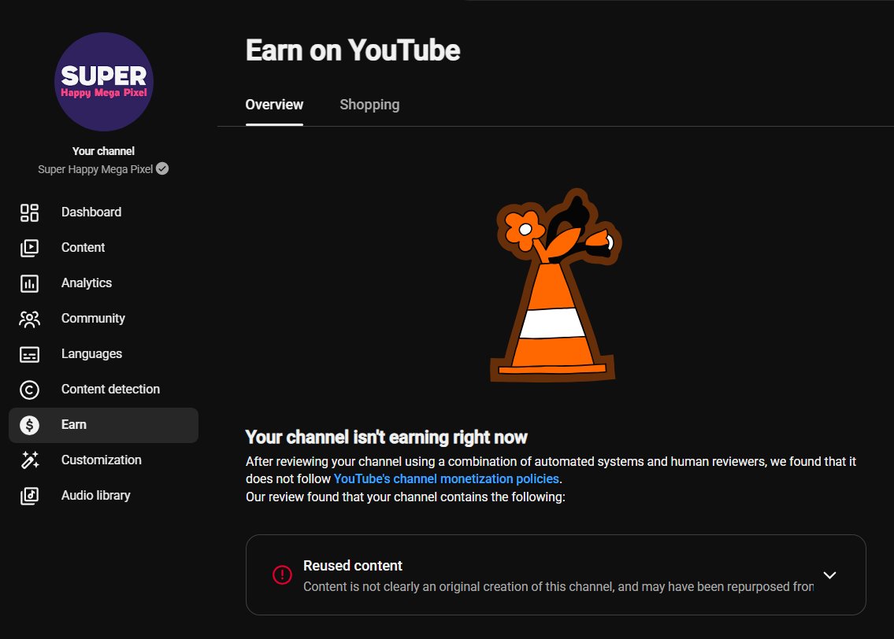
Task: Open the Analytics menu item
Action: (103, 283)
